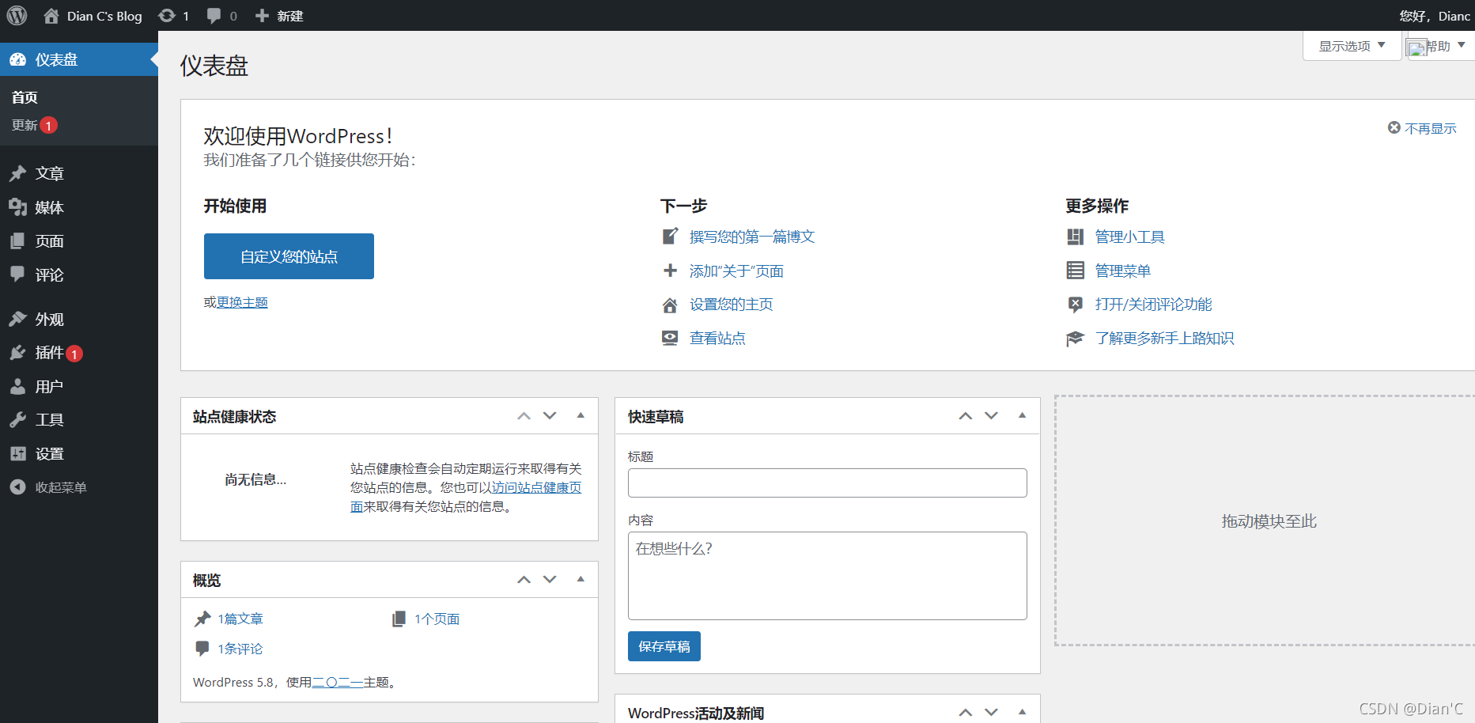
Task: Click the monitor icon beside 查看站点
Action: click(x=670, y=338)
